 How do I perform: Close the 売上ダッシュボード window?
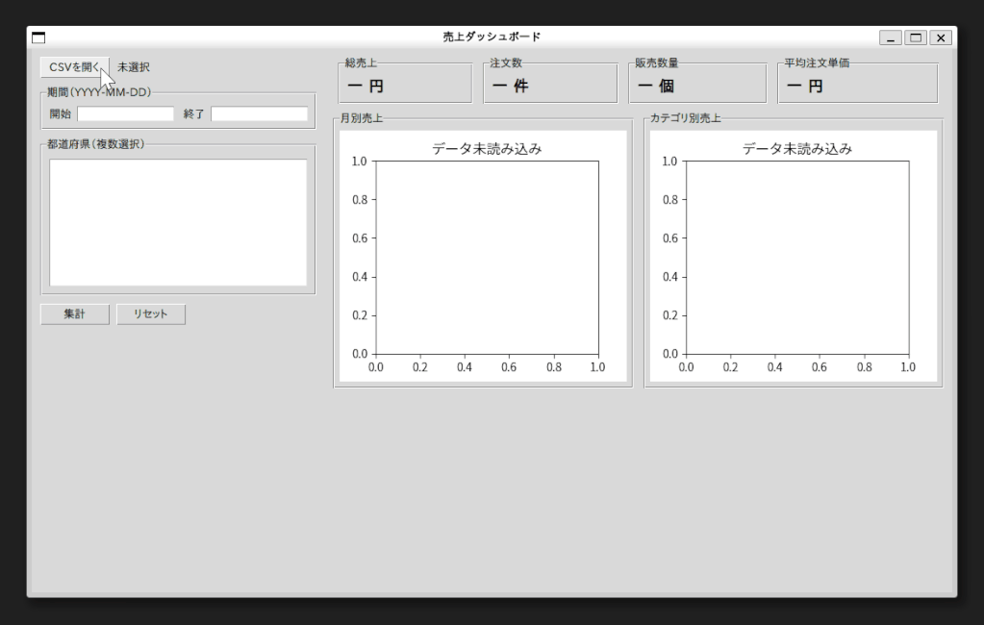click(x=940, y=37)
